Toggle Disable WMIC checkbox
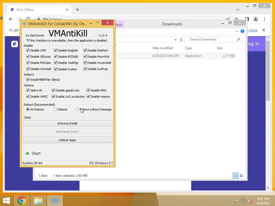Screen dimensions: 275x206 28,96
